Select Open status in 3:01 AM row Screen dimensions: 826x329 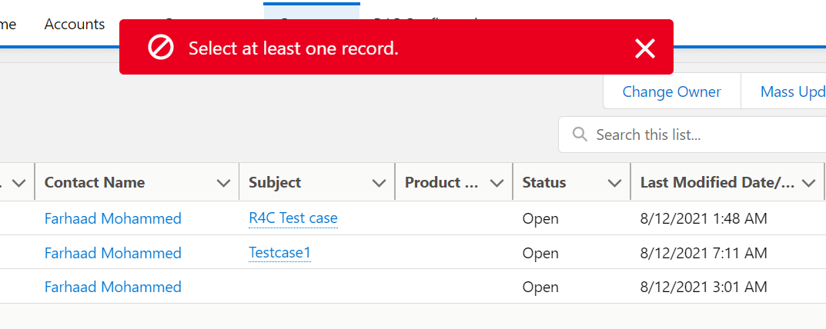point(540,287)
